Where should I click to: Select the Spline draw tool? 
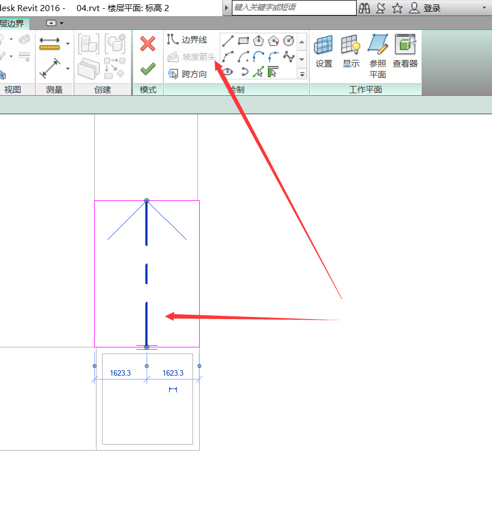[288, 56]
